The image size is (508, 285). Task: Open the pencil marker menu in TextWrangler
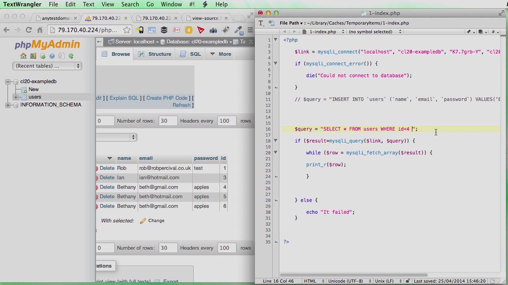pyautogui.click(x=470, y=32)
